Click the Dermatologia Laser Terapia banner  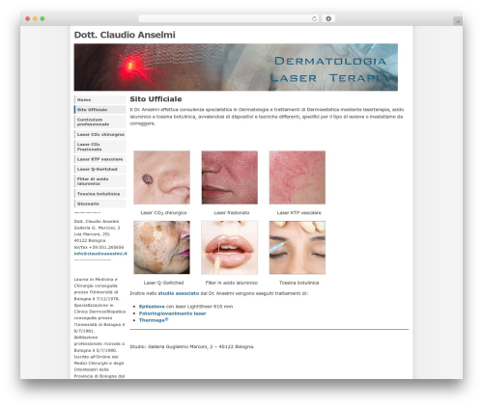point(236,68)
